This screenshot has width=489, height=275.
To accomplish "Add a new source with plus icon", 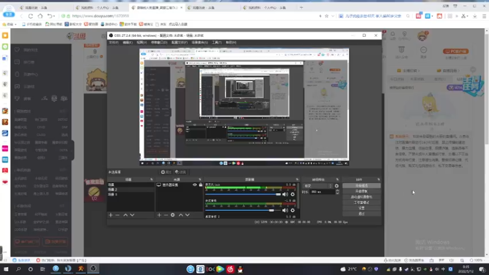I will click(x=160, y=215).
